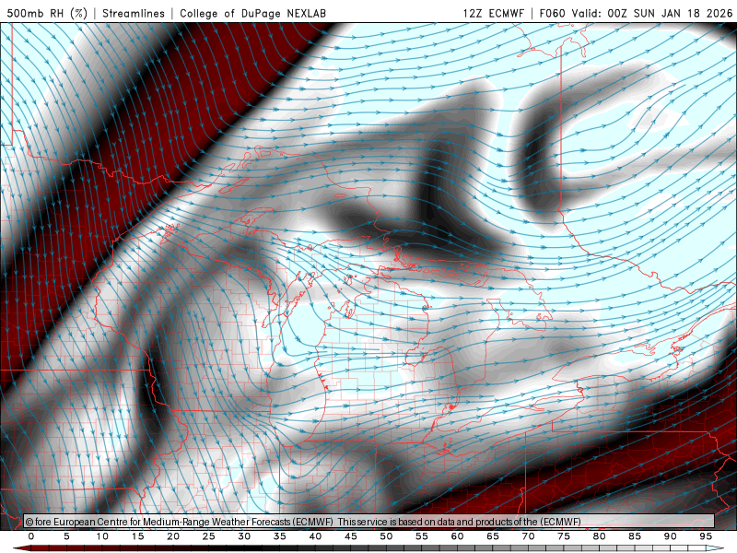The width and height of the screenshot is (737, 553).
Task: Click the ECMWF copyright notice banner
Action: (x=369, y=522)
